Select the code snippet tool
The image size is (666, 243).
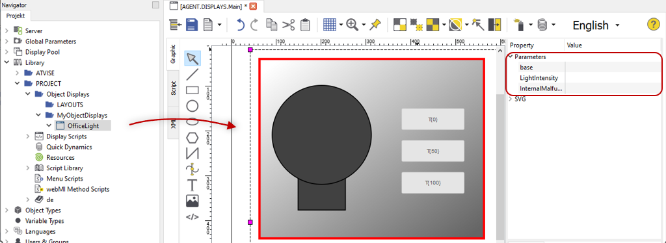193,217
